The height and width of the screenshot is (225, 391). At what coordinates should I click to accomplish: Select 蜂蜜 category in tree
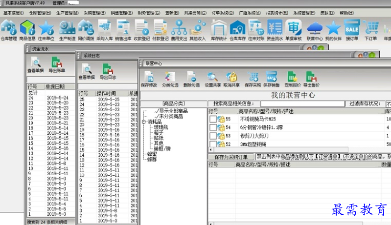tap(152, 154)
